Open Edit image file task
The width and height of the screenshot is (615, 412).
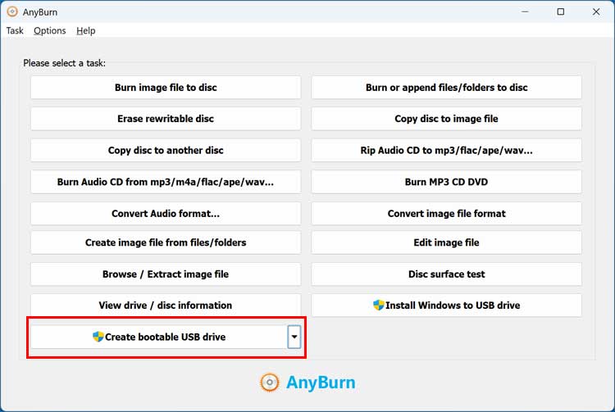(x=446, y=242)
